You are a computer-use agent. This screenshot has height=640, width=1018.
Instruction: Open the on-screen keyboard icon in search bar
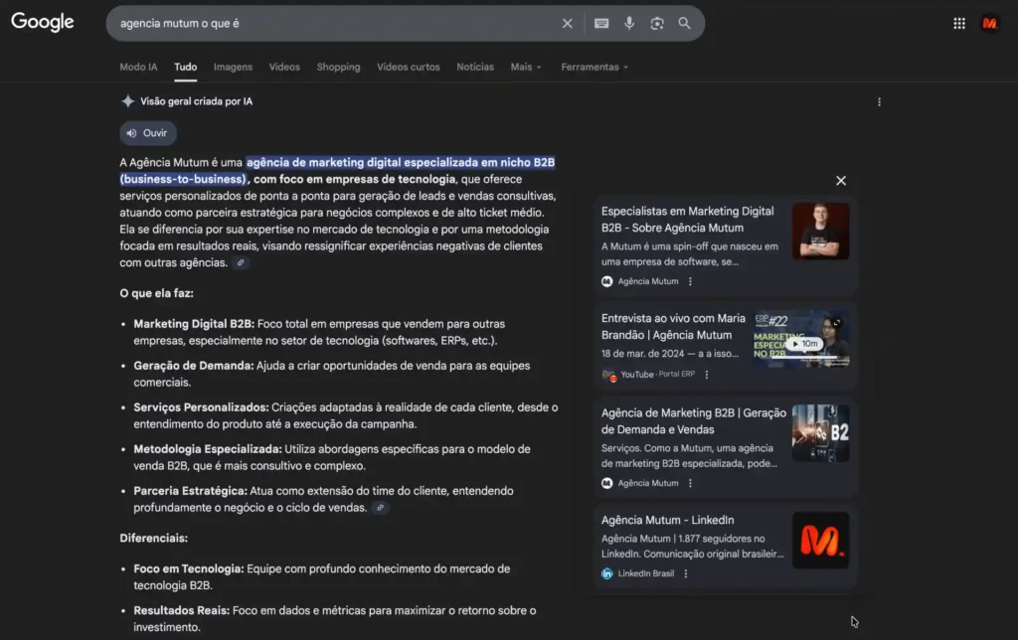point(601,23)
